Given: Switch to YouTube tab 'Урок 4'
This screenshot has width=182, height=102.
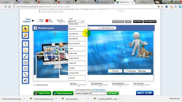Looking at the screenshot, I should click(x=66, y=2).
